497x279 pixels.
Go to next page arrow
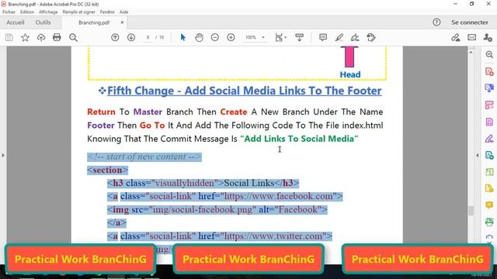tap(131, 37)
